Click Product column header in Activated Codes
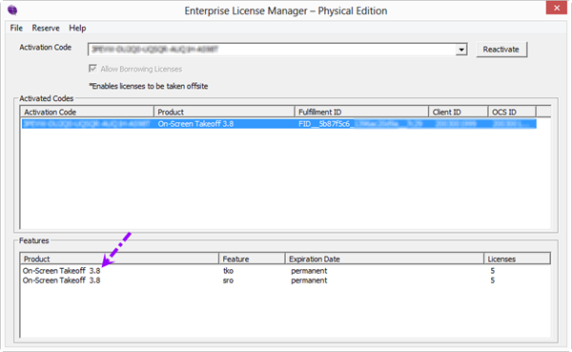 (x=224, y=112)
